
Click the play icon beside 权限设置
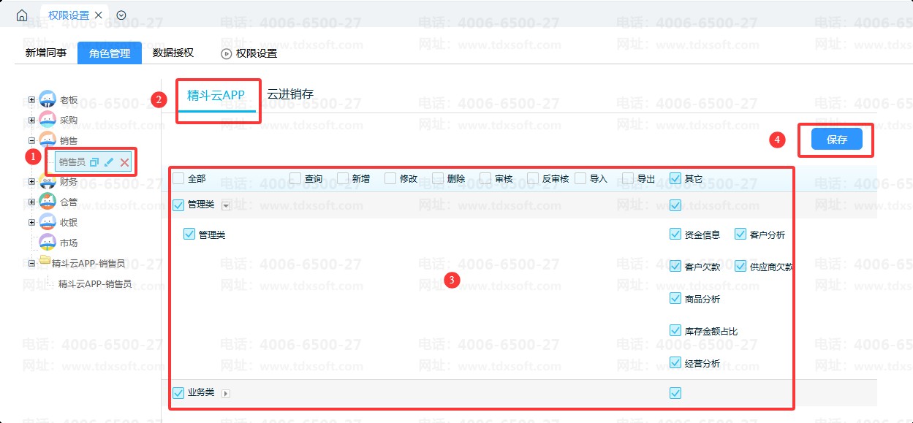pyautogui.click(x=226, y=54)
